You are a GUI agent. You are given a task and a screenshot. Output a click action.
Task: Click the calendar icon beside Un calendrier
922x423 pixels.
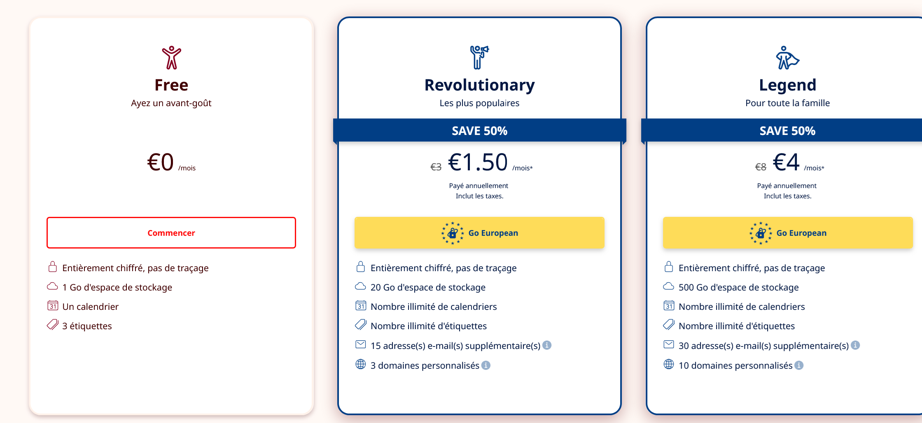coord(53,306)
